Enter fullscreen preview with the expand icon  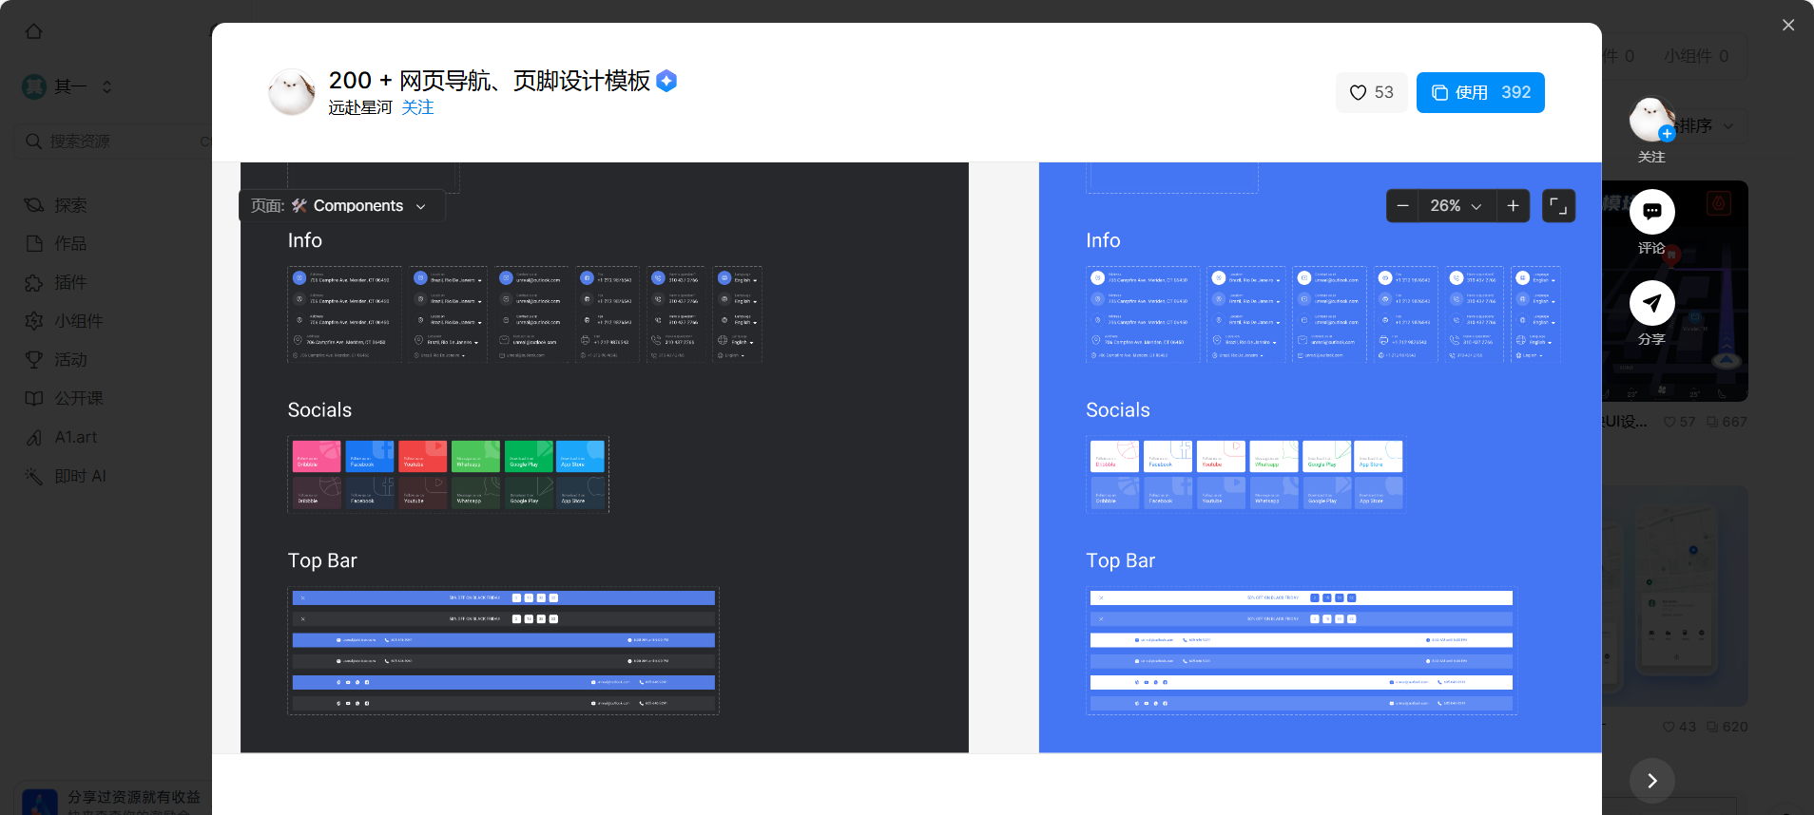click(1558, 206)
